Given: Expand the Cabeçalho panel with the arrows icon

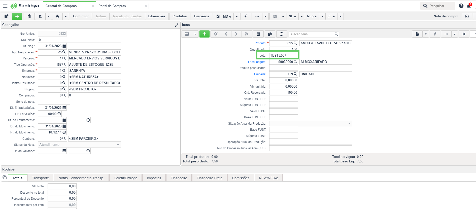Looking at the screenshot, I should 177,25.
